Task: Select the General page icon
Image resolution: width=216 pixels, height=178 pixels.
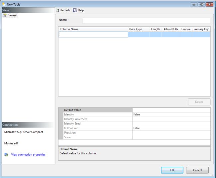Action: pyautogui.click(x=5, y=15)
